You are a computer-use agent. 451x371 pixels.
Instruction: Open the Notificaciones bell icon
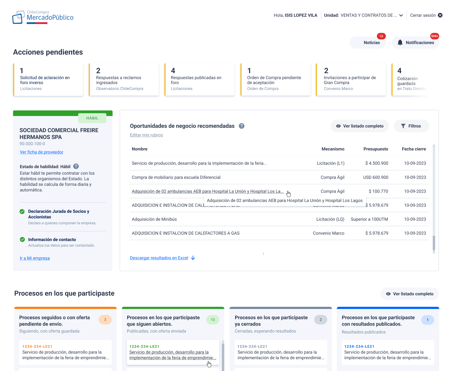[x=401, y=42]
